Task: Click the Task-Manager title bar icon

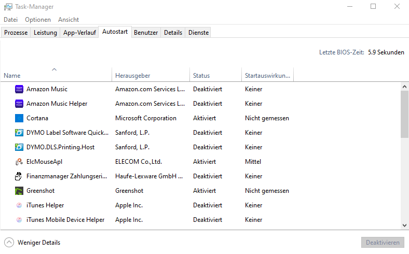Action: pyautogui.click(x=8, y=7)
